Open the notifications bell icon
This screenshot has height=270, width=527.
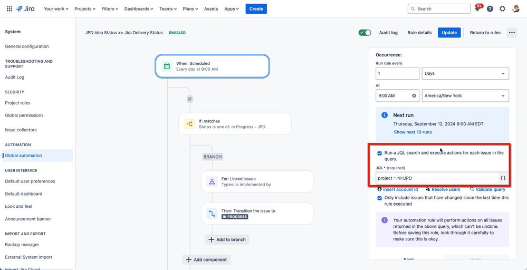pyautogui.click(x=477, y=9)
